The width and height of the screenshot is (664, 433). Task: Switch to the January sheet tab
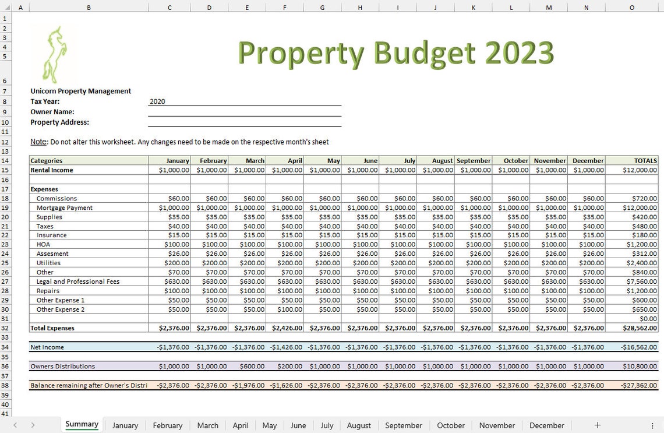[125, 425]
